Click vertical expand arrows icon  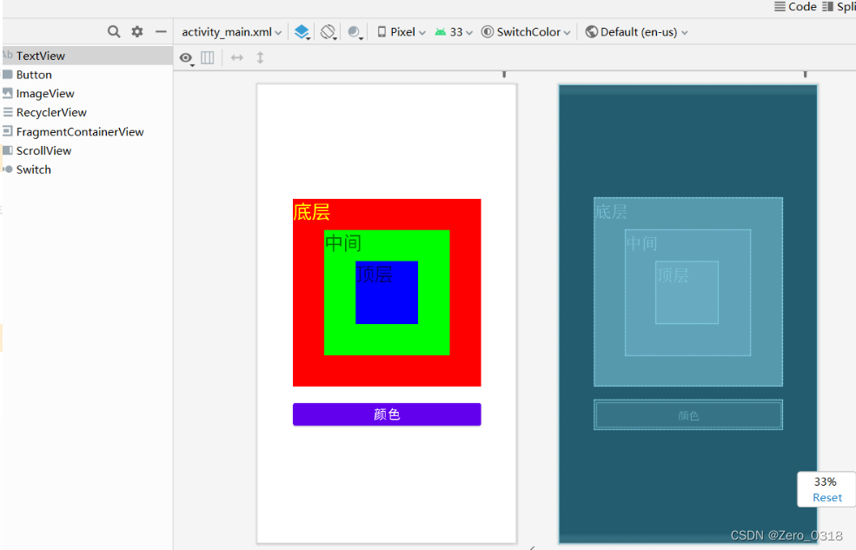(261, 57)
